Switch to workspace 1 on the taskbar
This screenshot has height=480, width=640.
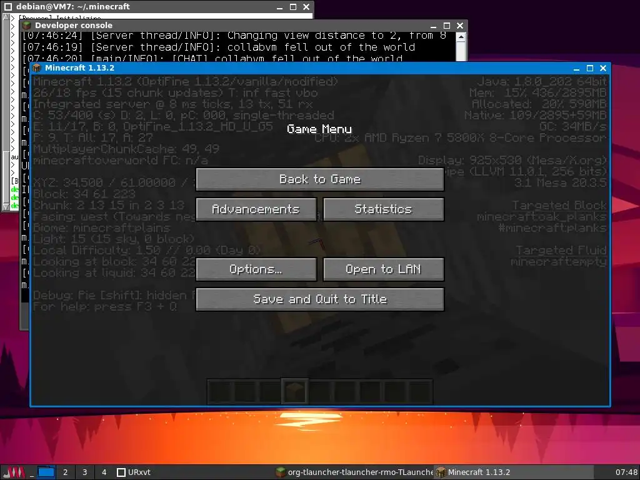(46, 472)
